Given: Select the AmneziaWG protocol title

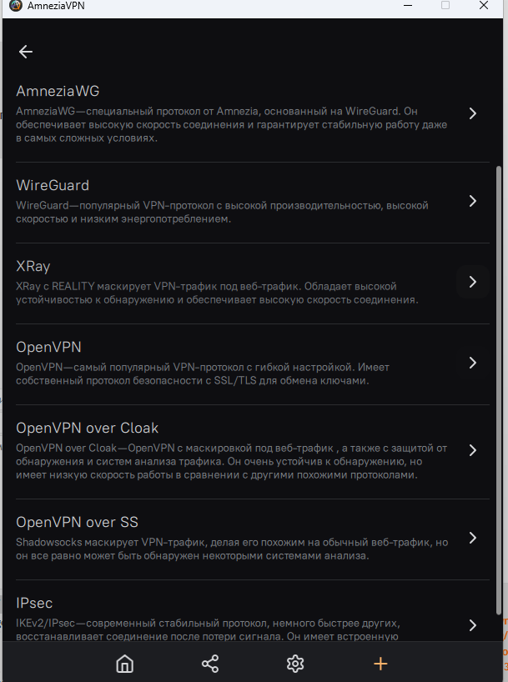Looking at the screenshot, I should coord(58,91).
